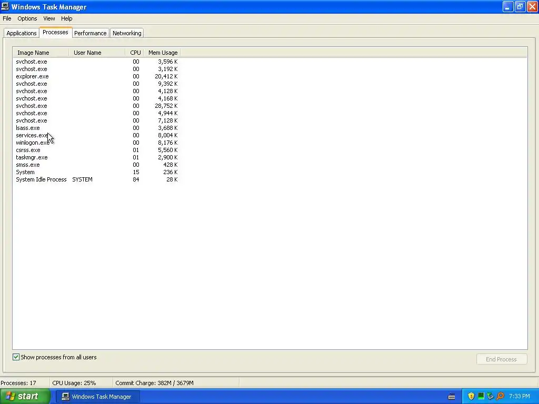Click the SYSTEM user name cell

[82, 179]
